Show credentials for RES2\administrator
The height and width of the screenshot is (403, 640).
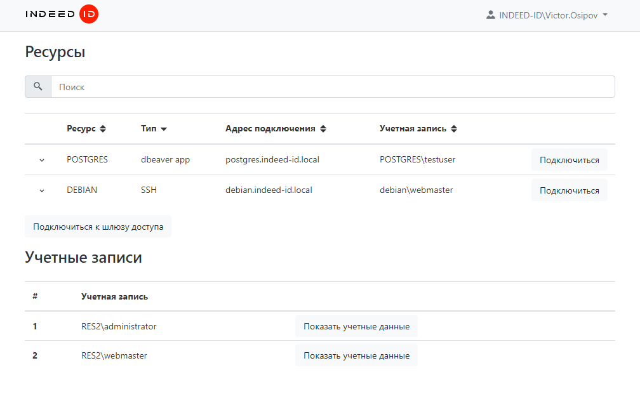pyautogui.click(x=356, y=326)
